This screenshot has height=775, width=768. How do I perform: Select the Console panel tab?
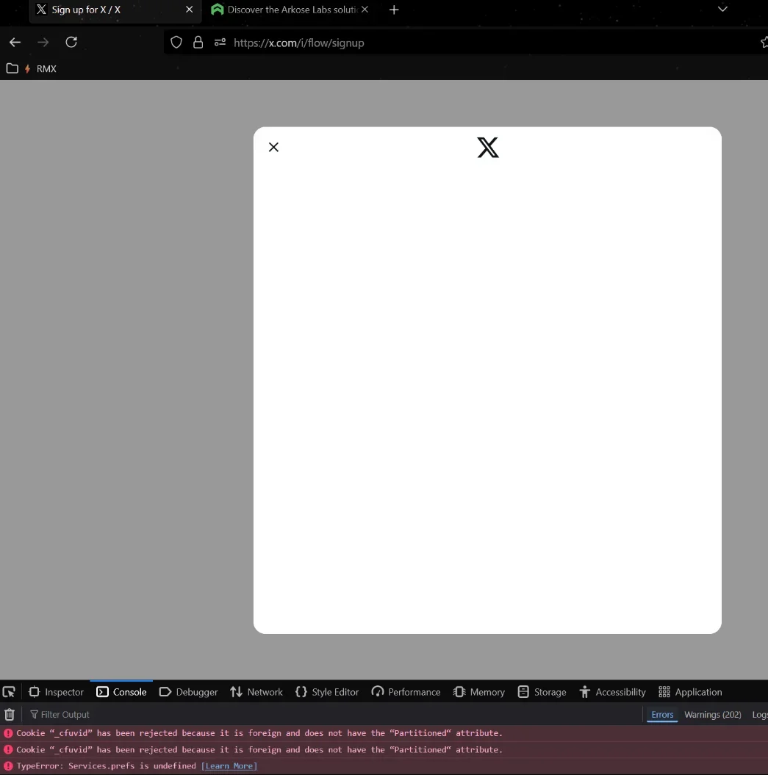click(x=122, y=692)
